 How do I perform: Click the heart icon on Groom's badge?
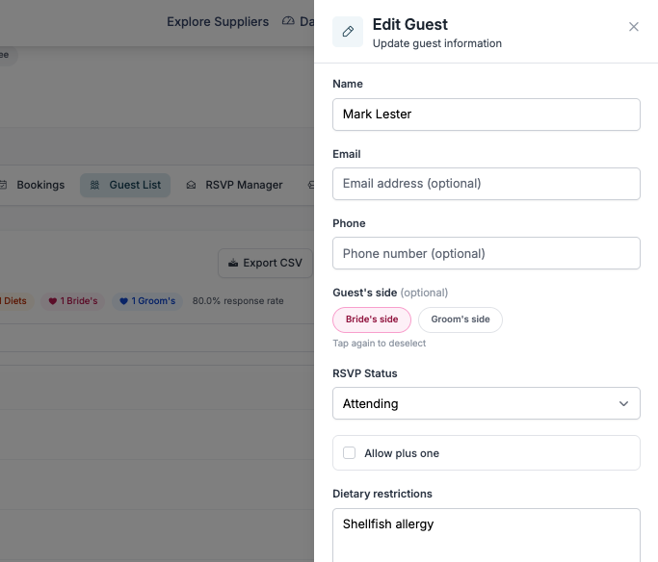[x=123, y=301]
